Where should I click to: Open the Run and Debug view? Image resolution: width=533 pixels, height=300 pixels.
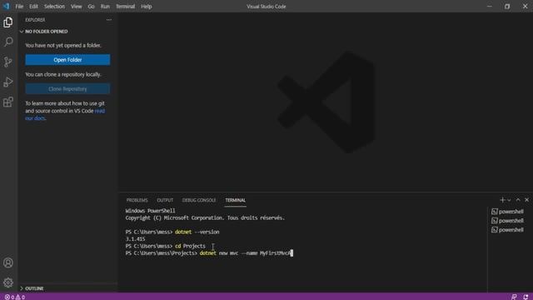coord(8,82)
